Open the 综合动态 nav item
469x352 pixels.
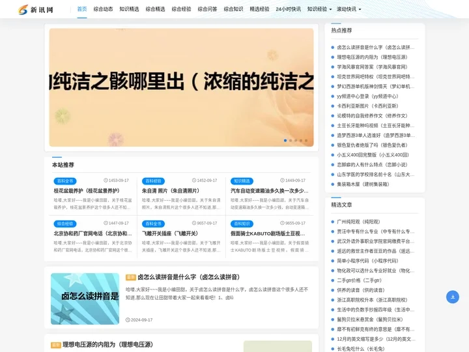pos(103,9)
